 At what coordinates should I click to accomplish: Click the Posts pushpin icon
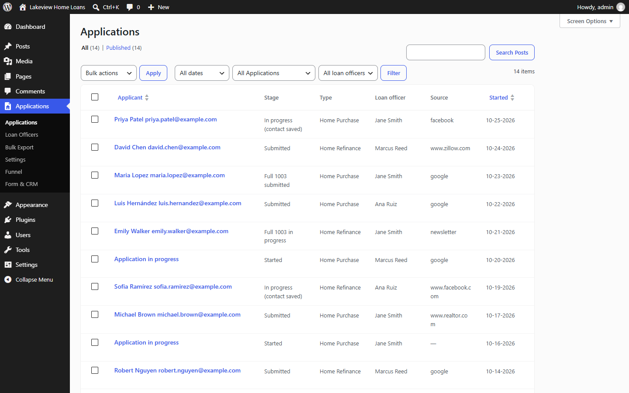[8, 46]
